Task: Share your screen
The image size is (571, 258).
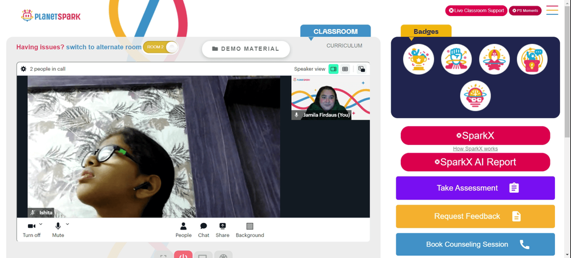Action: tap(223, 230)
